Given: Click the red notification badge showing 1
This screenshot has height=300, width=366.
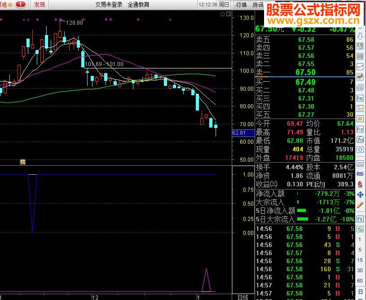Looking at the screenshot, I should click(21, 4).
